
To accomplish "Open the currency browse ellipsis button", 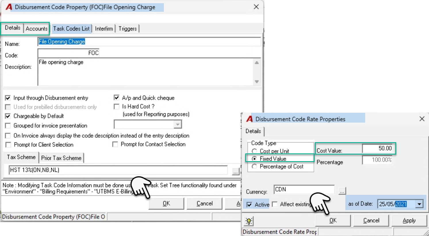I will [x=342, y=191].
